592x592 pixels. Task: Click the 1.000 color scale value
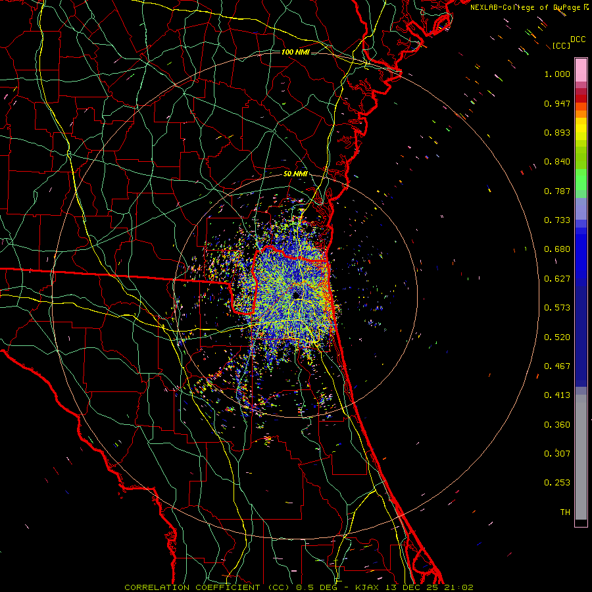(x=557, y=74)
